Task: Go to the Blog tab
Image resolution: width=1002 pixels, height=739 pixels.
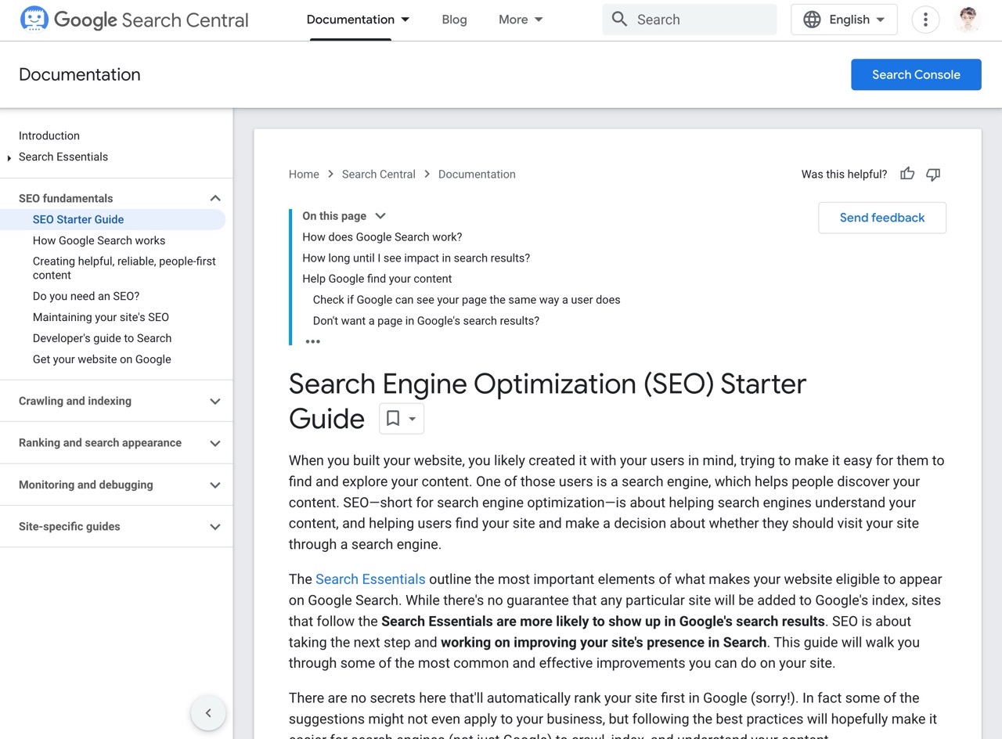Action: point(454,20)
